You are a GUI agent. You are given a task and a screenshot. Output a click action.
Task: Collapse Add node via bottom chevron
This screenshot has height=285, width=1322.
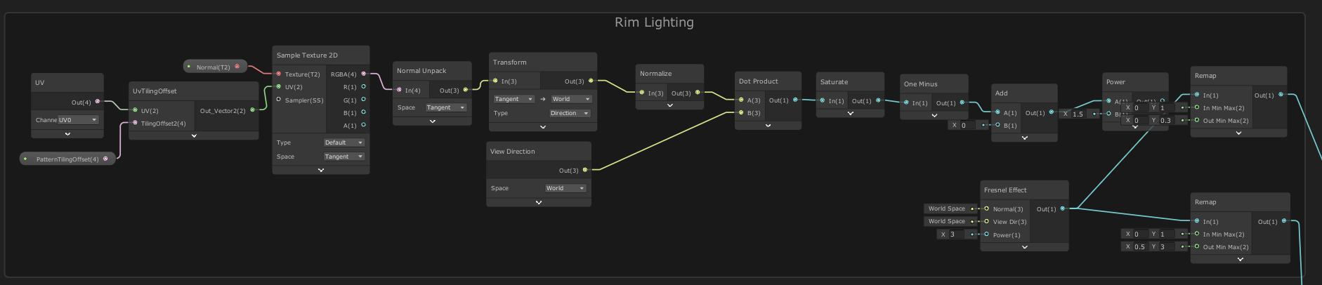1024,138
